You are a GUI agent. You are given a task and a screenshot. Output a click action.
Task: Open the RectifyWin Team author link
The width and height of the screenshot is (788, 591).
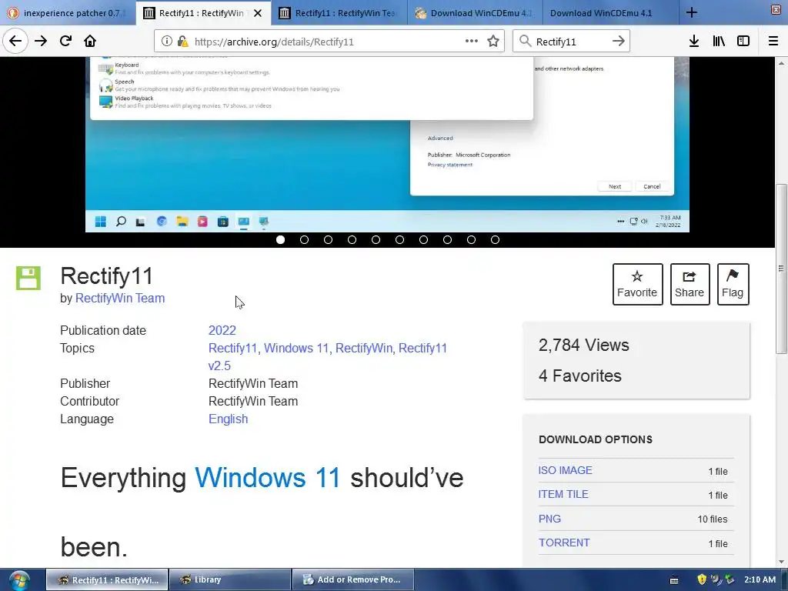[x=120, y=298]
